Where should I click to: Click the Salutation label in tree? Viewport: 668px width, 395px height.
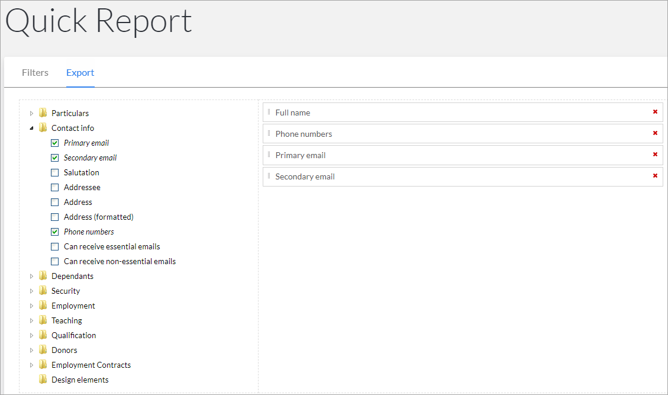82,172
